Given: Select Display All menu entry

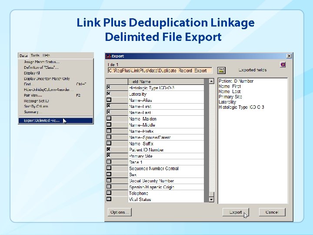Looking at the screenshot, I should [x=56, y=73].
